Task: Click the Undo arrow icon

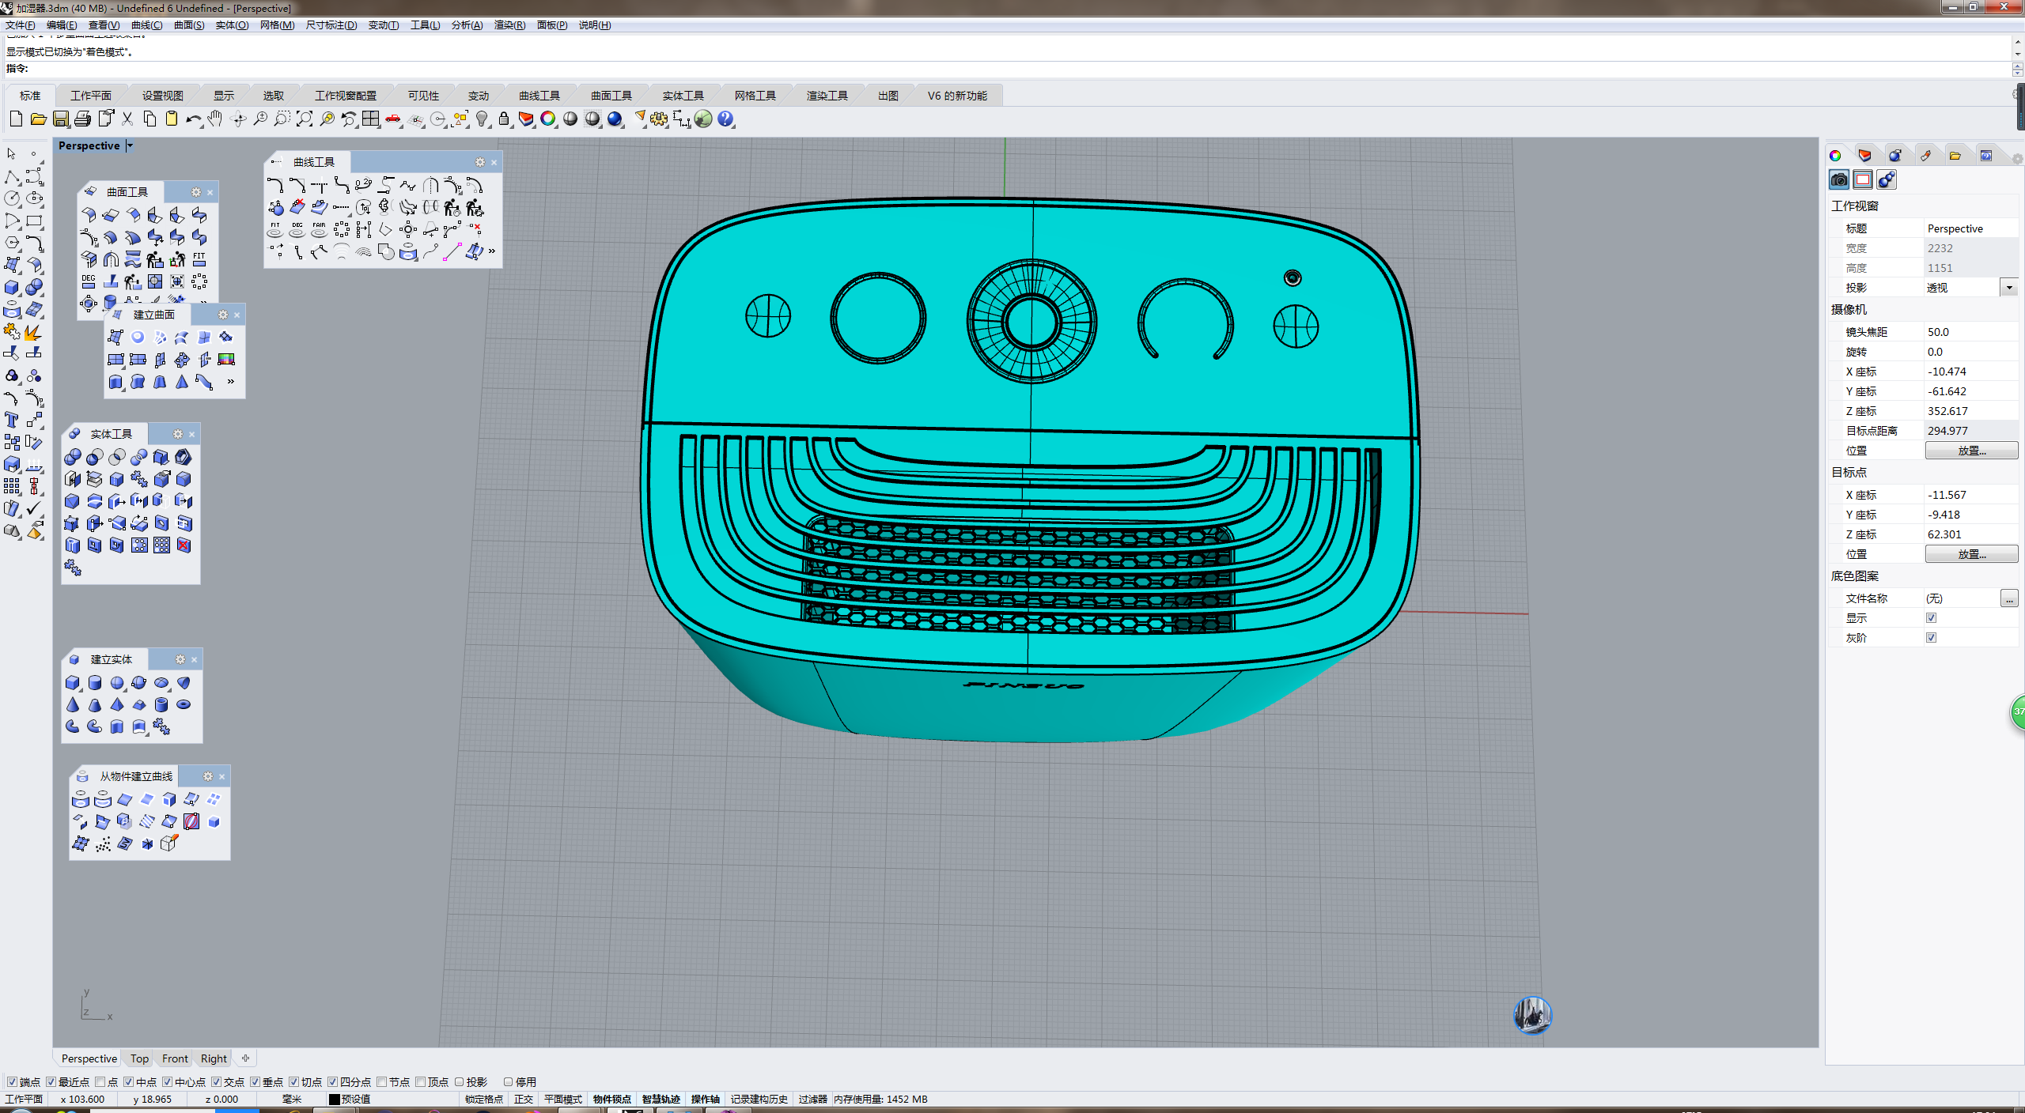Action: coord(193,119)
